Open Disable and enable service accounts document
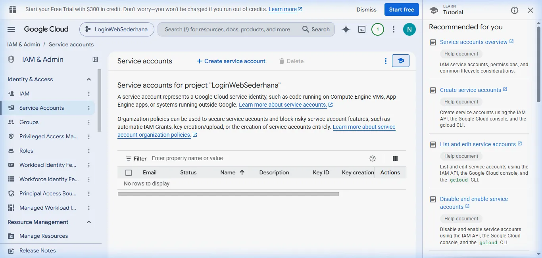This screenshot has height=258, width=542. point(474,203)
